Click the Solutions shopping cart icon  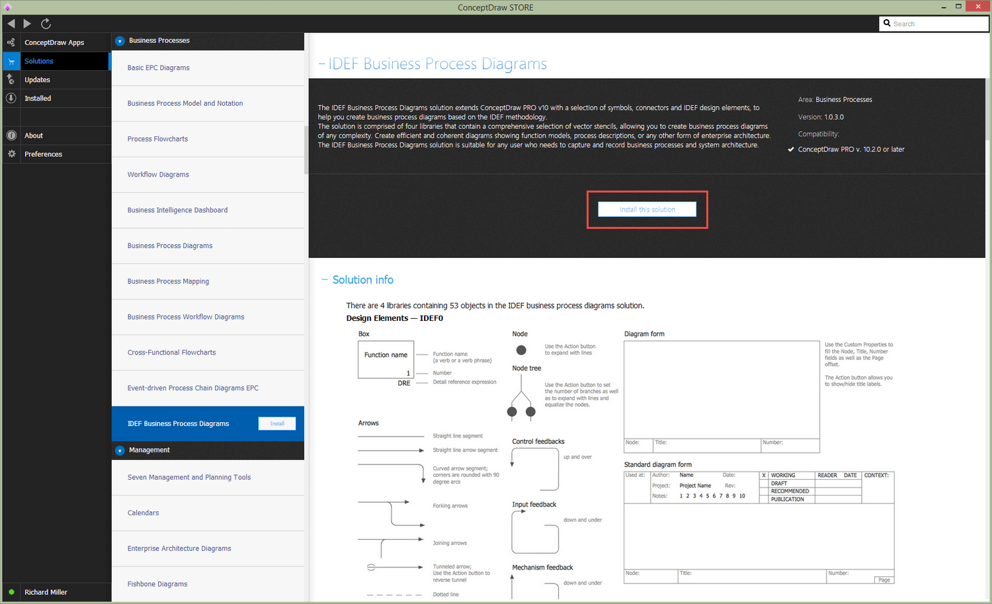point(11,61)
